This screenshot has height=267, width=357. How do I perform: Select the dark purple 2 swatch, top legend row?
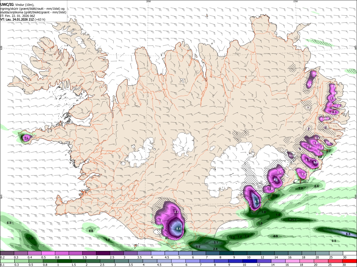click(103, 253)
